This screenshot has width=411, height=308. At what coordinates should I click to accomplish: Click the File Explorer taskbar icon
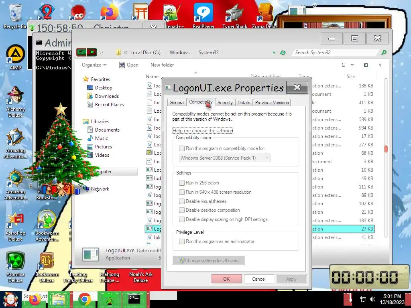coord(59,300)
